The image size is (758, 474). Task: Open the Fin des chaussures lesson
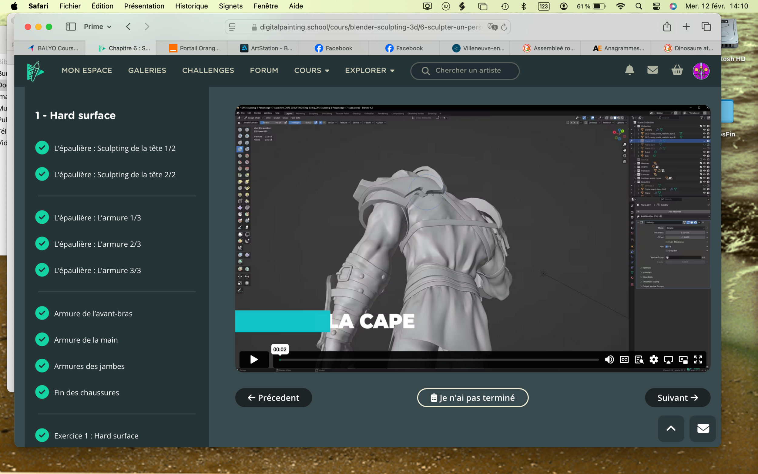pyautogui.click(x=86, y=392)
